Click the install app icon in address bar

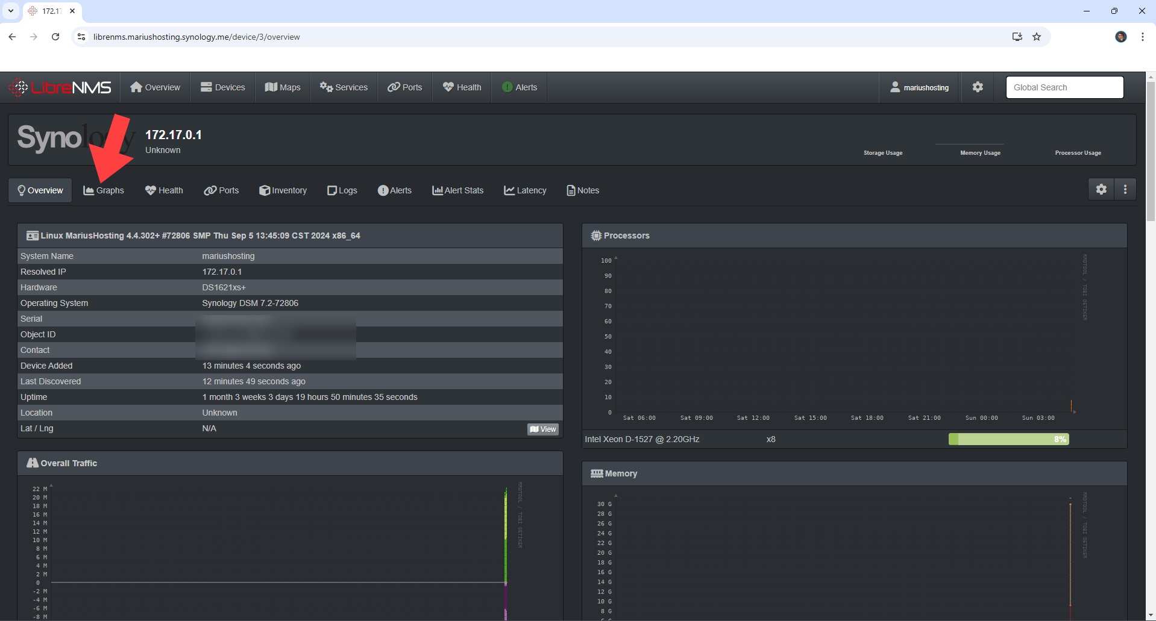(1017, 37)
